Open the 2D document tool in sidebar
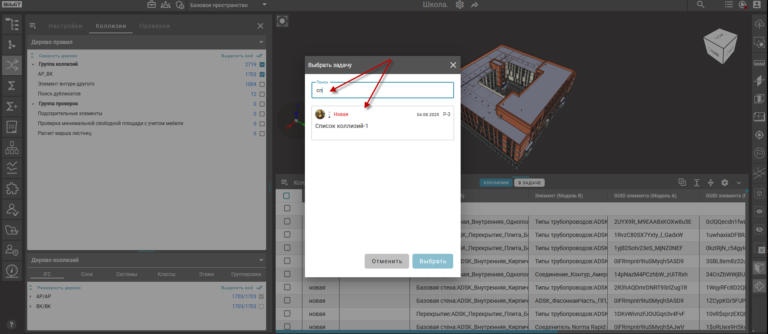 (x=12, y=127)
